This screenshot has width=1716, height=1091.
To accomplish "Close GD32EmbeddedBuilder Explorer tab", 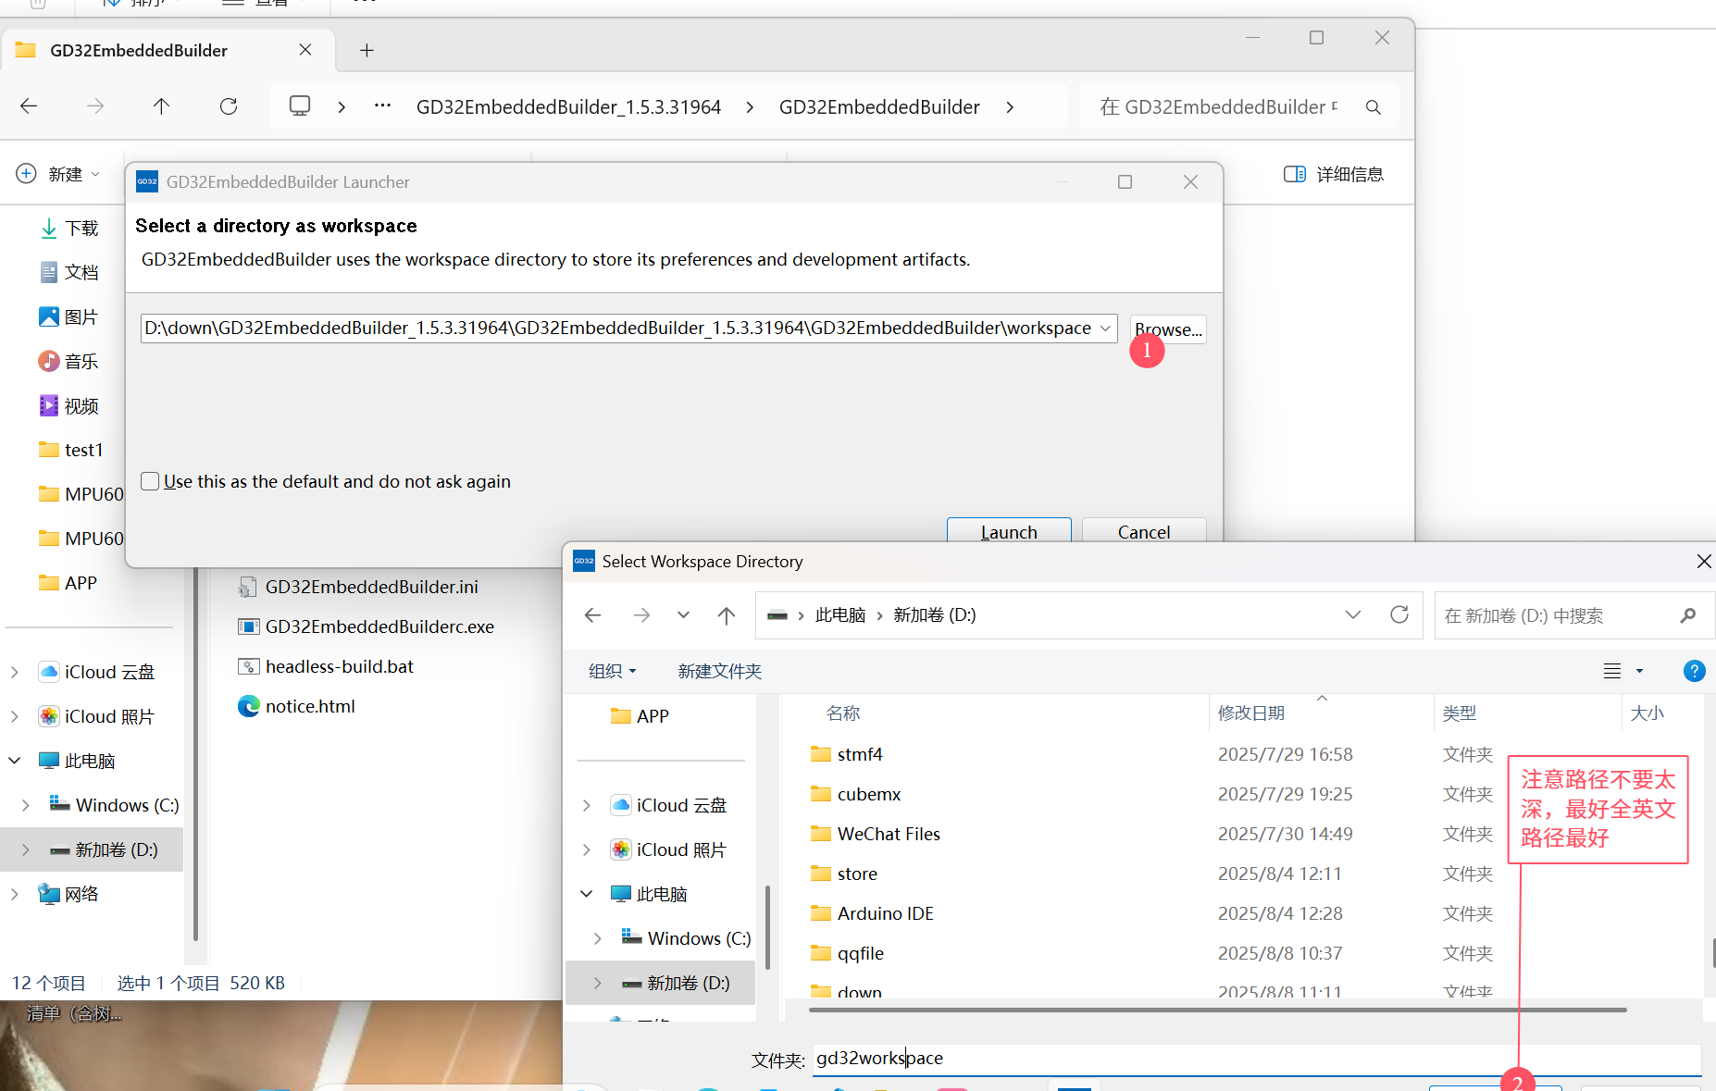I will [x=305, y=50].
